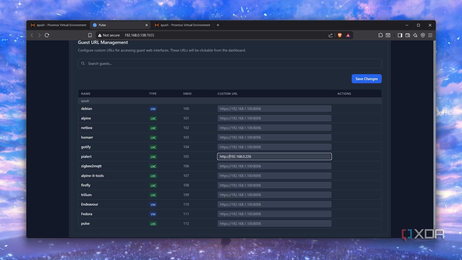Click the custom URL field for gotify
The height and width of the screenshot is (260, 462).
(274, 147)
